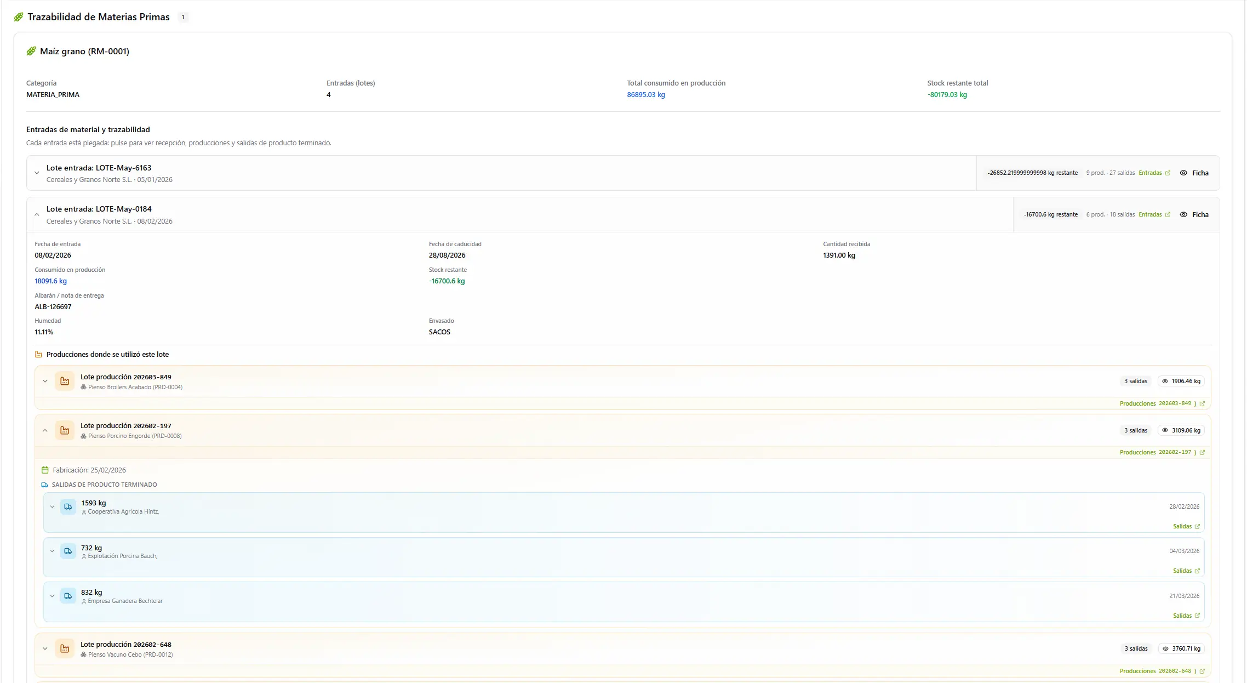Click the 3 salidas badge of lot 202603-849

click(x=1135, y=382)
